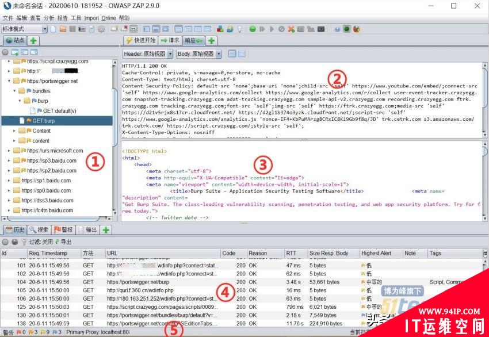The height and width of the screenshot is (337, 489).
Task: Switch to the 快速开始 tab
Action: 141,40
